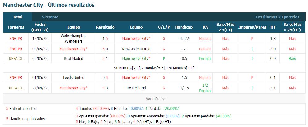Screen dimensions: 308x127
Task: Click the Torneros column header
Action: [16, 27]
